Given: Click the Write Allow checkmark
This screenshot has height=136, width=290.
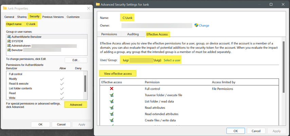Looking at the screenshot, I should pos(62,98).
